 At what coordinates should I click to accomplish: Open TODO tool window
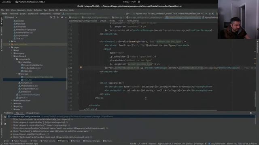pos(34,141)
